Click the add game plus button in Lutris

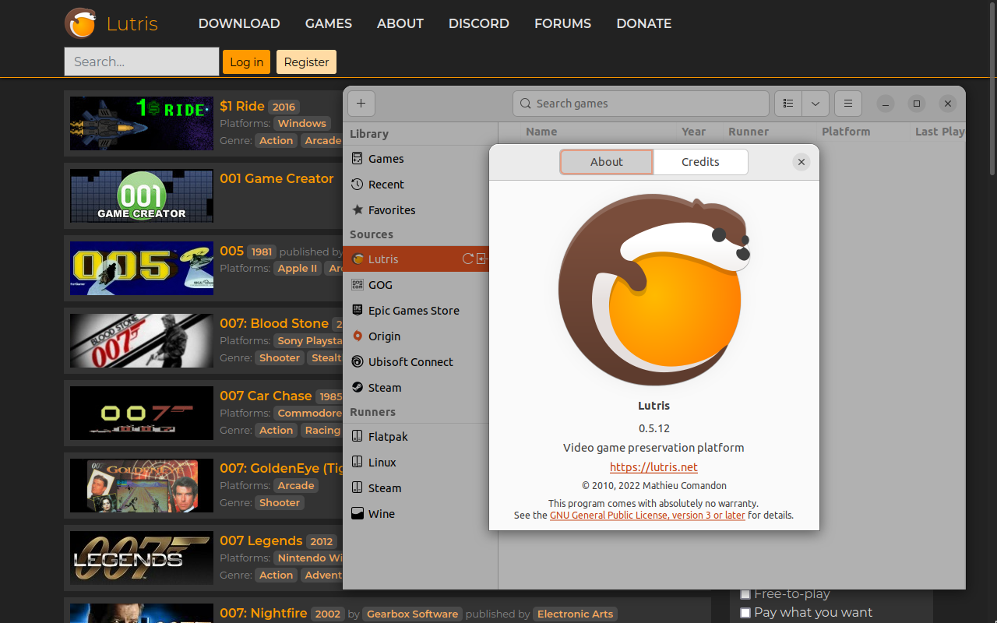(361, 104)
